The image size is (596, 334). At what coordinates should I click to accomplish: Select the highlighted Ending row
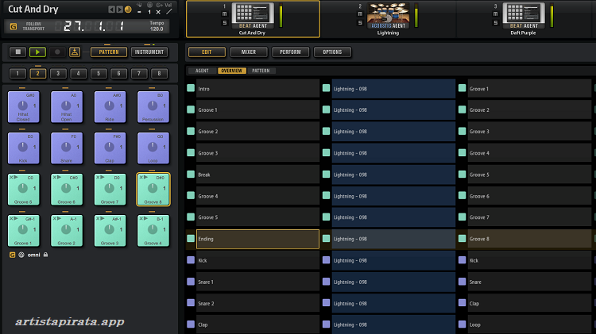(x=257, y=239)
